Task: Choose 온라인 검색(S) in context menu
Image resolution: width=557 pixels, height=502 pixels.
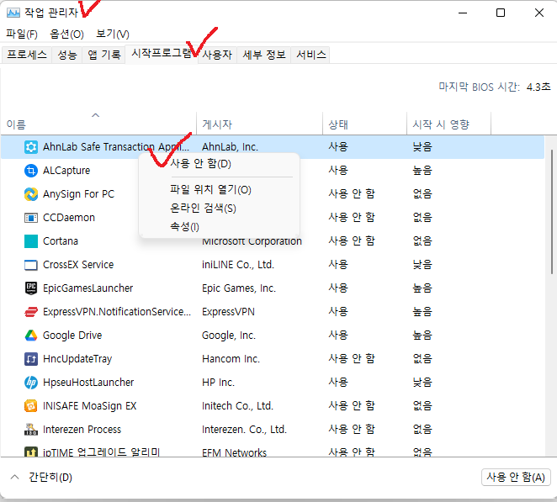Action: click(219, 209)
